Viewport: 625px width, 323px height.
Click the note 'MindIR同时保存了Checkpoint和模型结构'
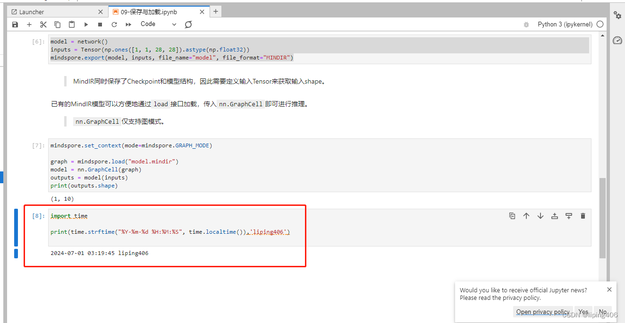pyautogui.click(x=199, y=81)
